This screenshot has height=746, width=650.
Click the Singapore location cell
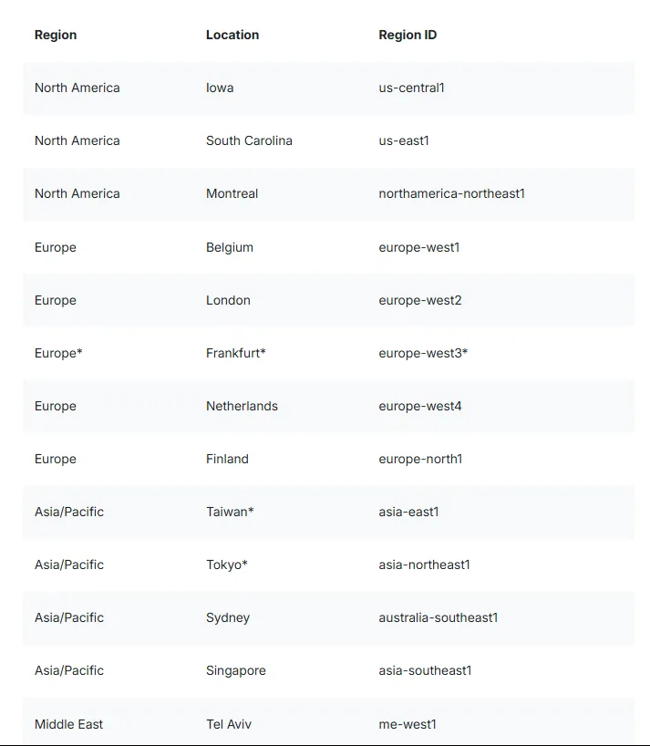tap(235, 671)
